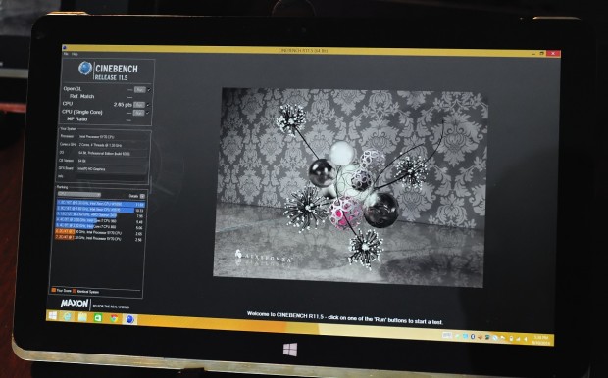The width and height of the screenshot is (608, 378).
Task: Open the touch keyboard tray icon
Action: [x=447, y=335]
